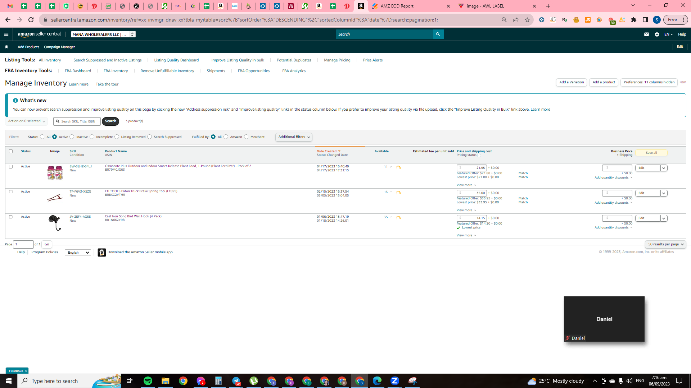Choose the Incomplete status filter

[92, 137]
